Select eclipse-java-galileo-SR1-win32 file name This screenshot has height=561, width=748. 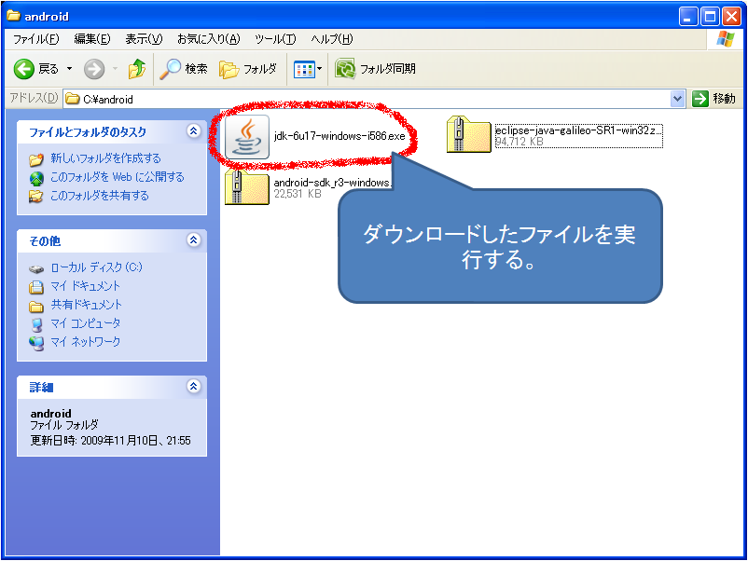click(578, 130)
